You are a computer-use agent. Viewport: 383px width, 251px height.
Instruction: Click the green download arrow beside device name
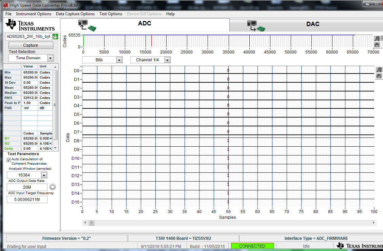pyautogui.click(x=55, y=37)
